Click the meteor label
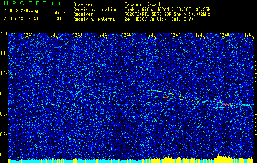Image resolution: width=257 pixels, height=163 pixels. pos(58,13)
